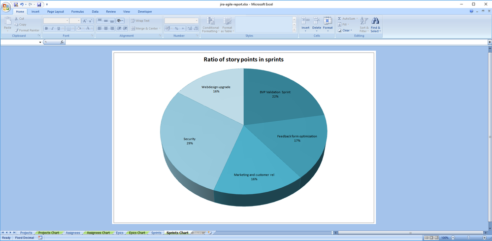Click the Bottom Align icon
Viewport: 492px width, 241px height.
click(x=112, y=21)
